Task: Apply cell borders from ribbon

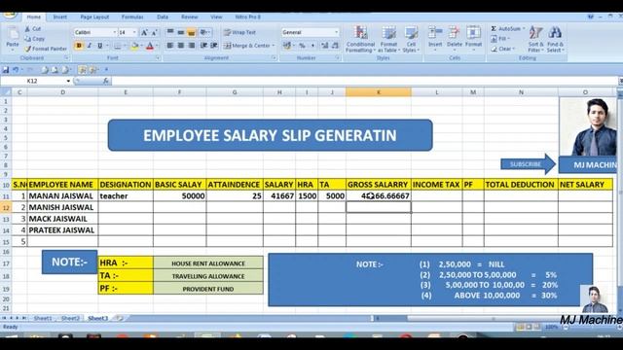Action: [118, 46]
